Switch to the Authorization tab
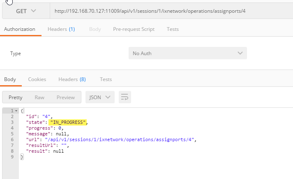This screenshot has width=293, height=179. [x=19, y=29]
